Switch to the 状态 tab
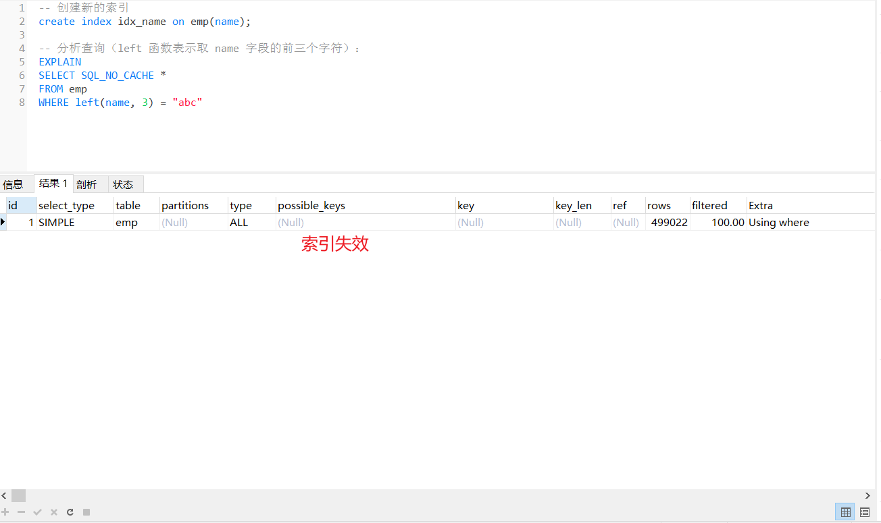This screenshot has height=523, width=881. tap(124, 184)
